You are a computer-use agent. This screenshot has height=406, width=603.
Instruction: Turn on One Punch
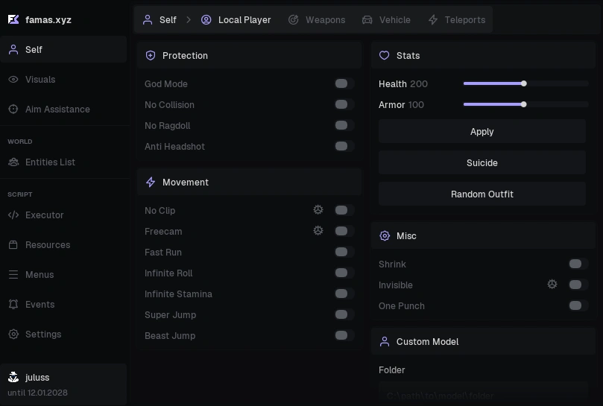click(578, 305)
